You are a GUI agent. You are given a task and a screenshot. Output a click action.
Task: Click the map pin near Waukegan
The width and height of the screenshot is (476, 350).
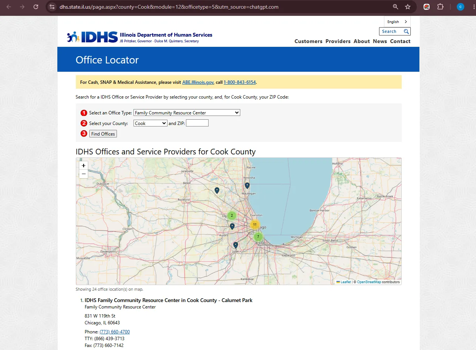247,185
